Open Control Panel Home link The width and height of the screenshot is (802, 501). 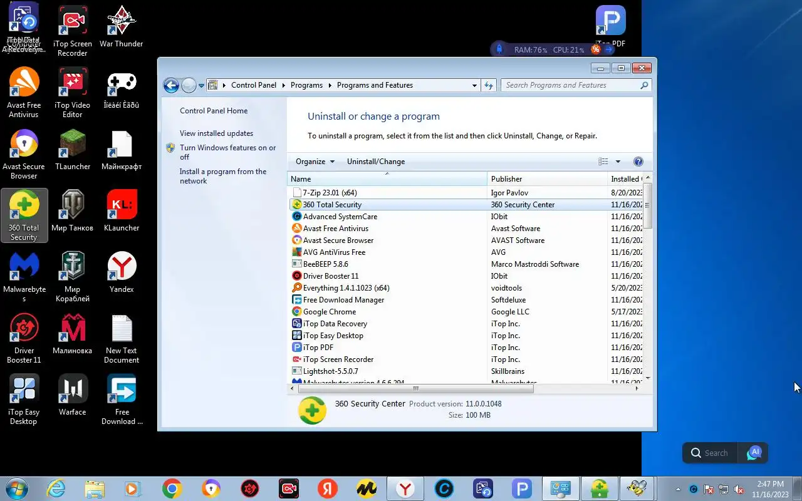pyautogui.click(x=214, y=111)
